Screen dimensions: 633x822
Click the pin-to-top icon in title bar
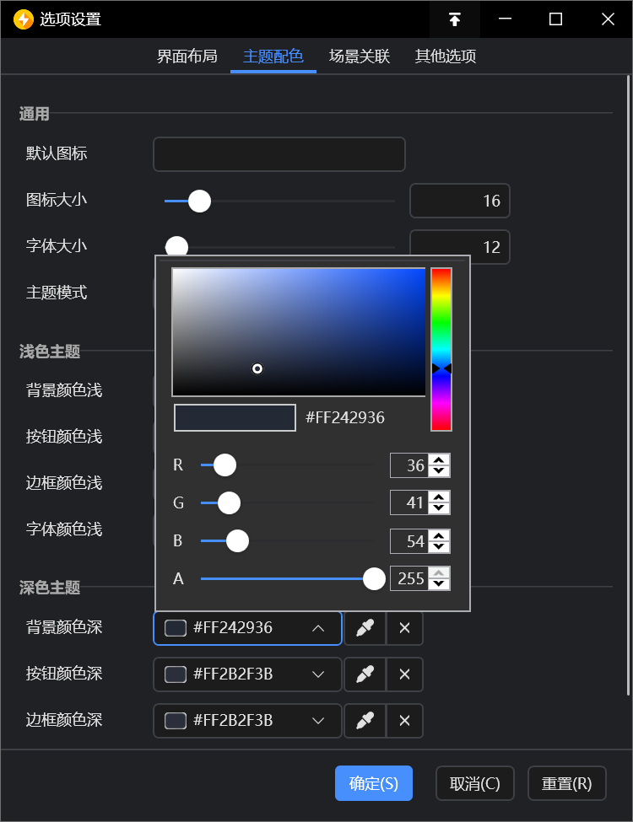tap(455, 19)
